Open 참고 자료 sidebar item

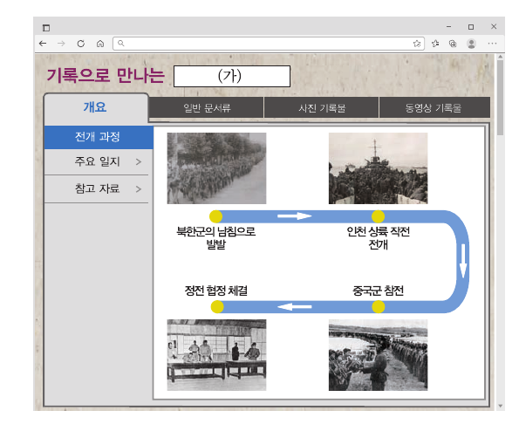[x=97, y=188]
